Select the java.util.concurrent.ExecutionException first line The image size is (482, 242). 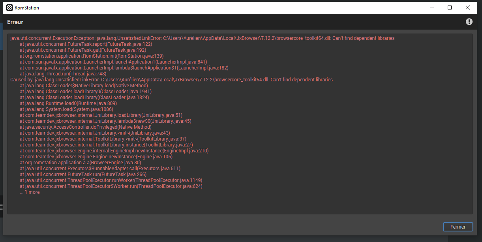[202, 38]
